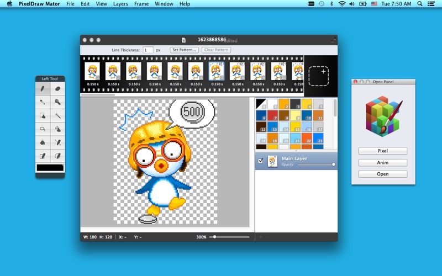
Task: Activate the Magic Wand tool
Action: pos(57,115)
